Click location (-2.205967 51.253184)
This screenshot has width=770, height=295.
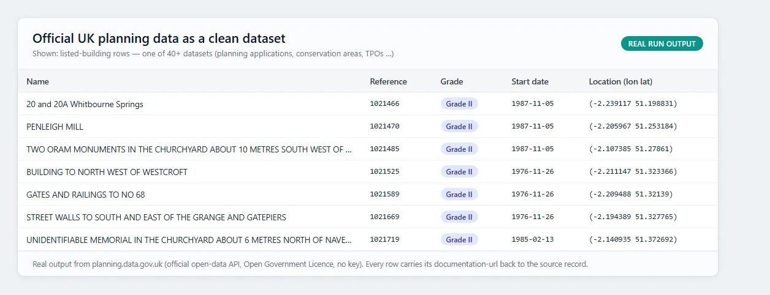[633, 127]
